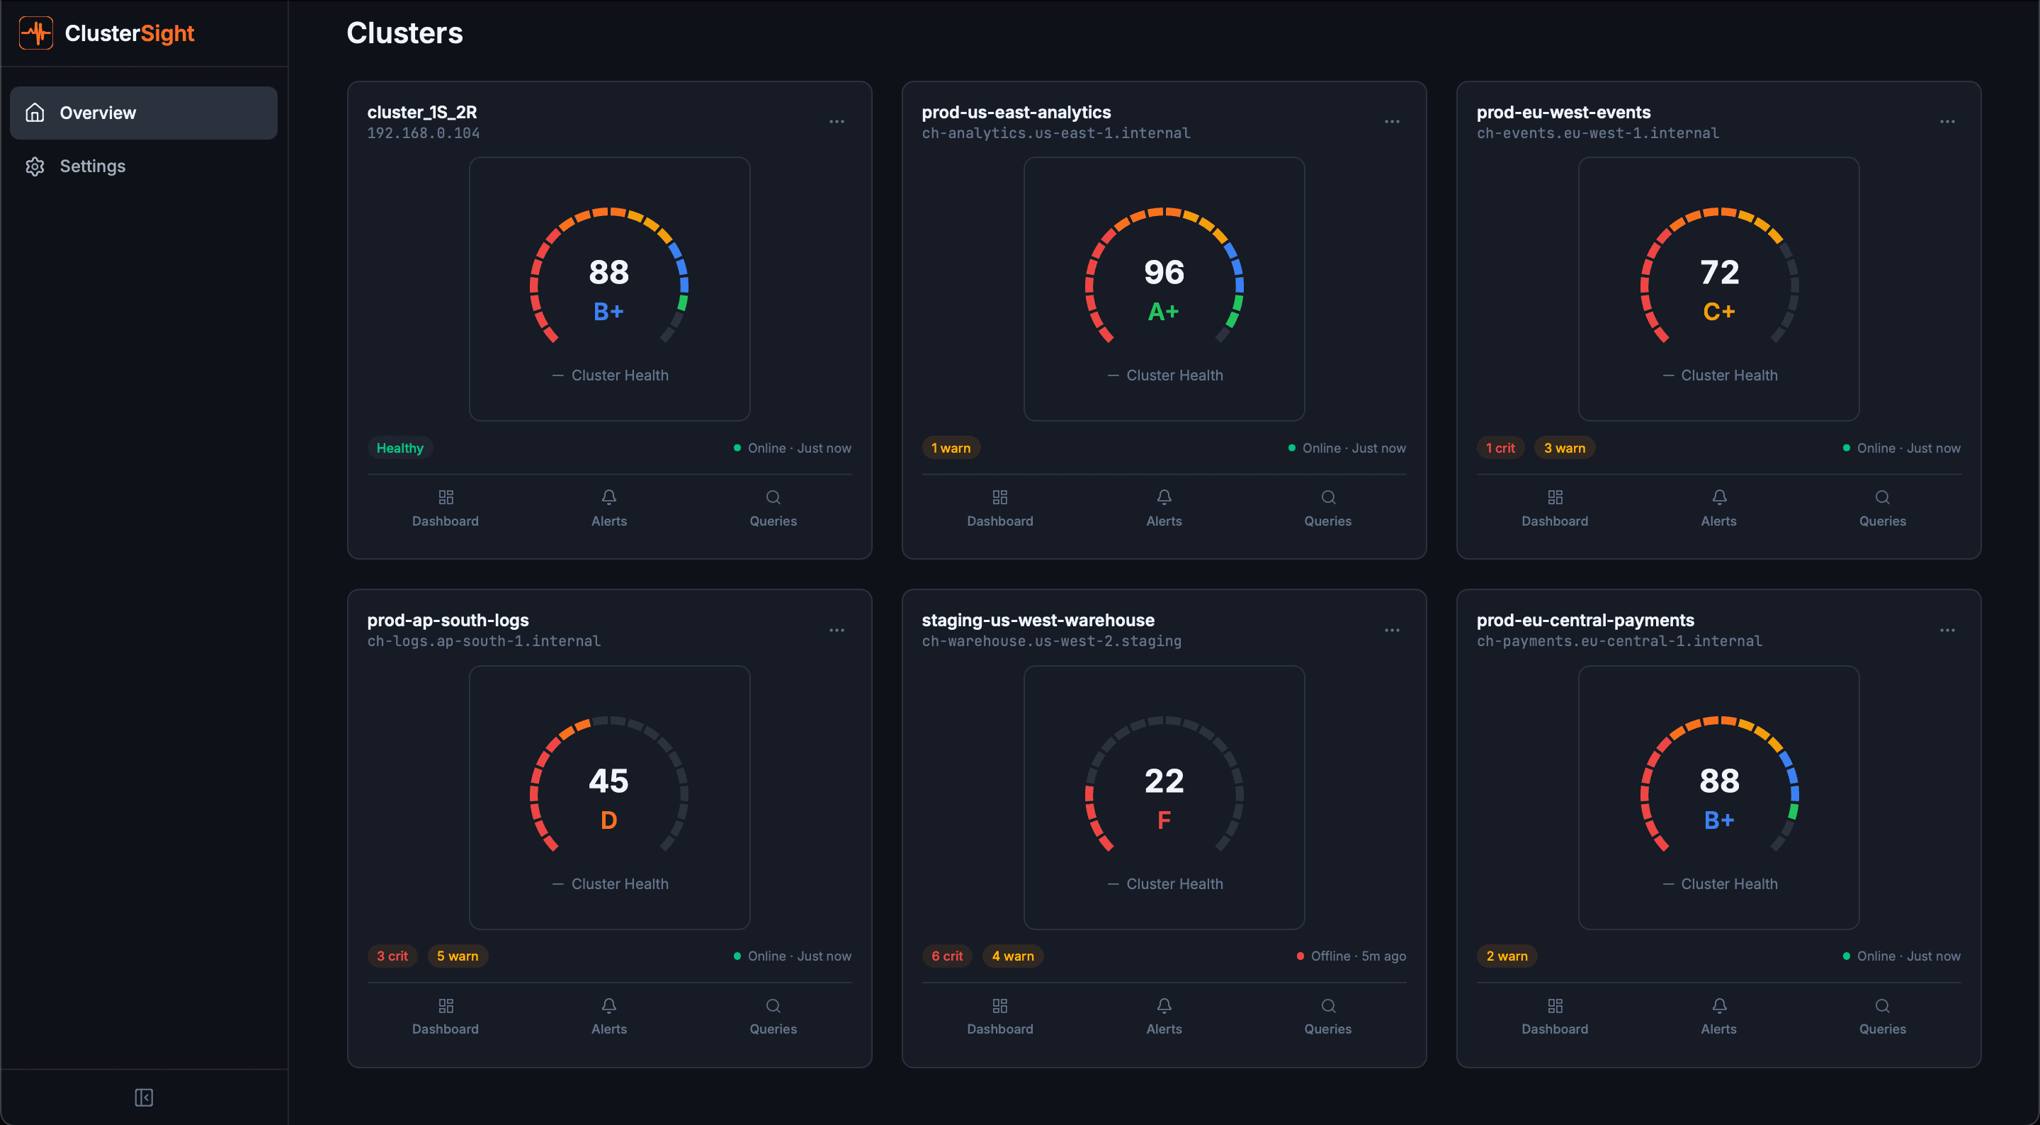The image size is (2040, 1125).
Task: Select Overview in the sidebar
Action: coord(98,113)
